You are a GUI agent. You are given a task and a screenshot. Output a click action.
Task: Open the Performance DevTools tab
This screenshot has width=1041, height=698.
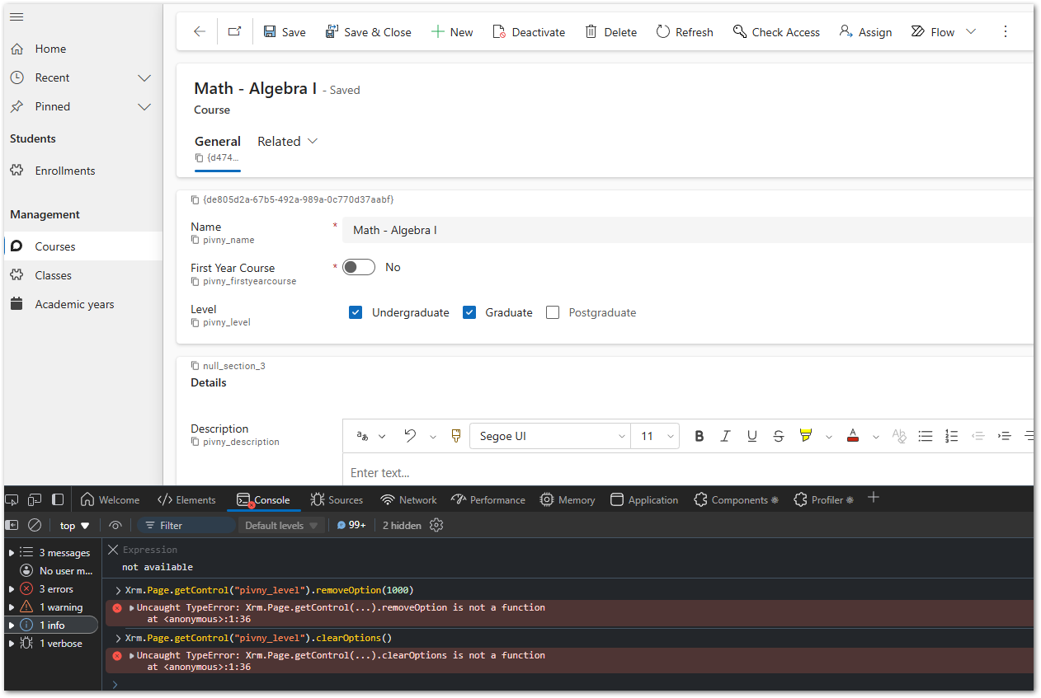point(488,499)
